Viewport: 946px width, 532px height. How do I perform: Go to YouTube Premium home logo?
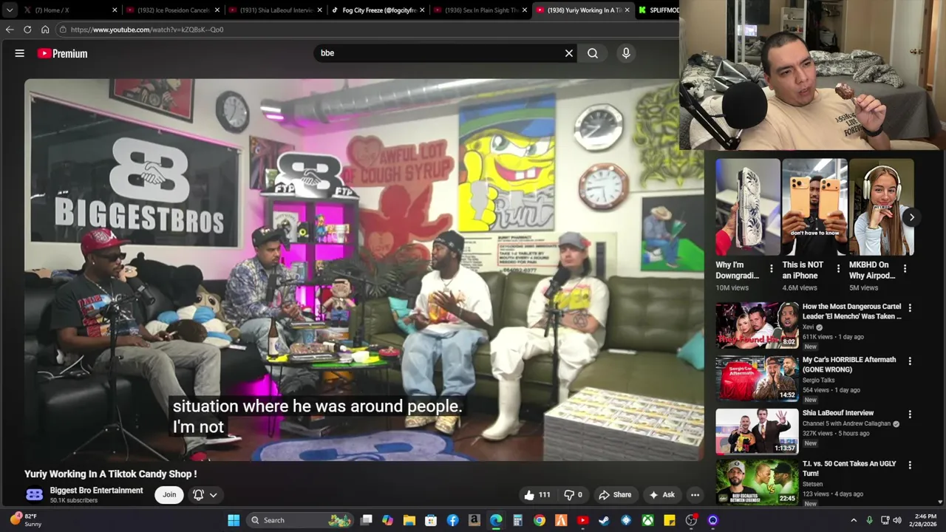[63, 53]
